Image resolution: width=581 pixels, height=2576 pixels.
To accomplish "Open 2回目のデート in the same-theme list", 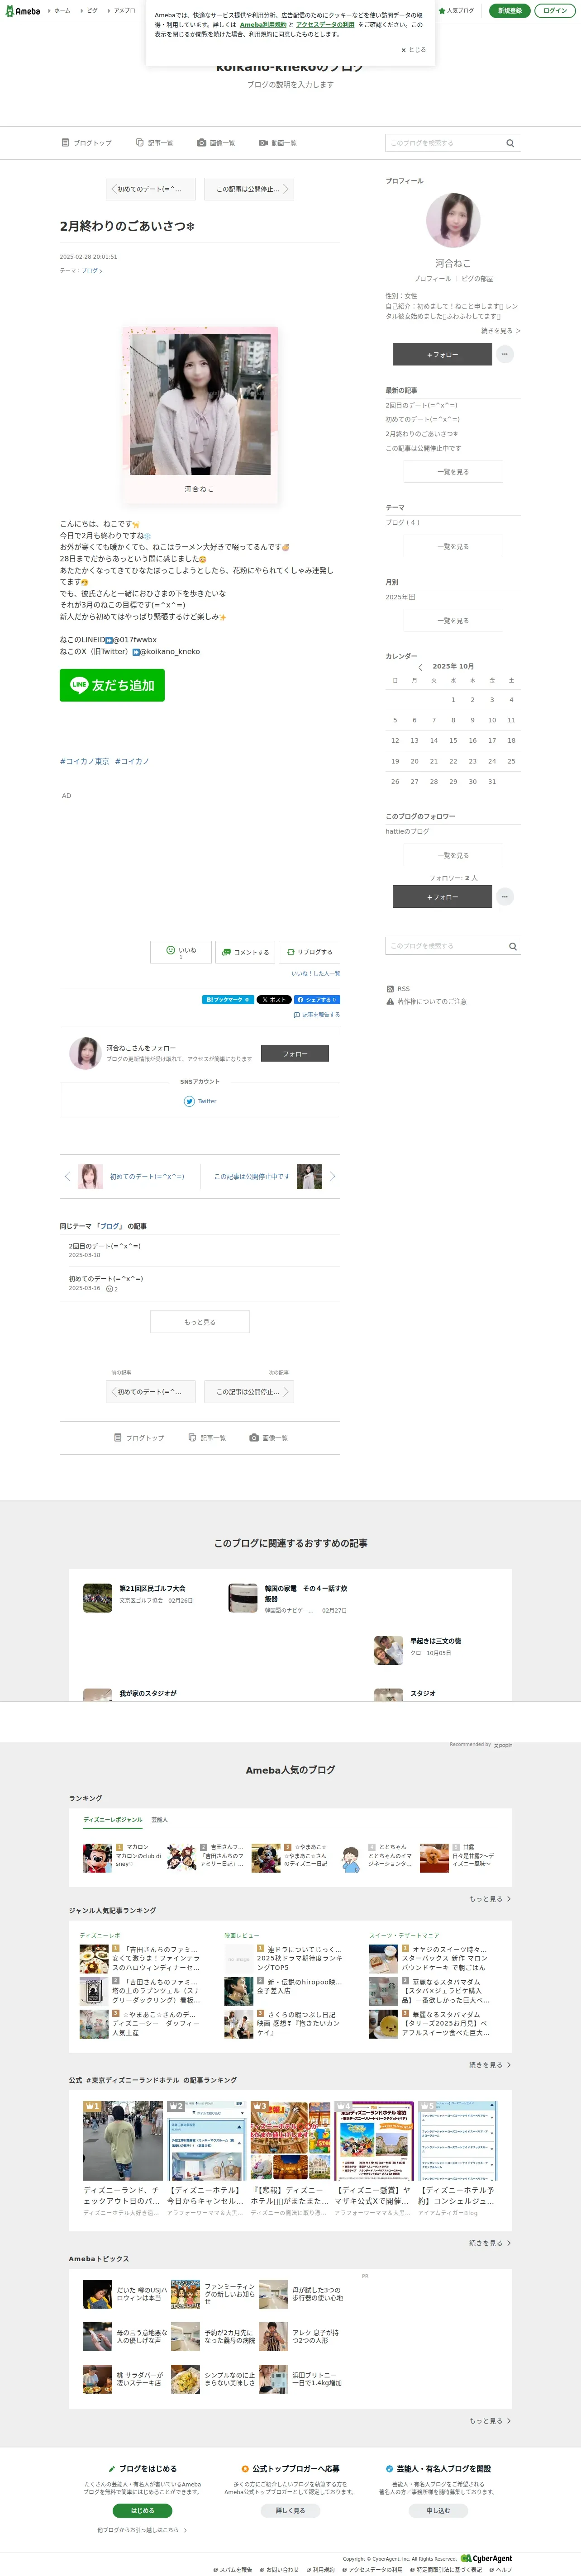I will [105, 1247].
